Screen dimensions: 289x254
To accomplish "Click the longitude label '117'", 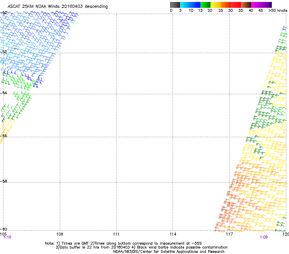I will pos(230,234).
